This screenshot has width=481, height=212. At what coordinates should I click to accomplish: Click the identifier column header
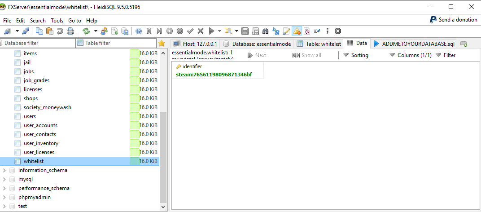click(x=218, y=66)
